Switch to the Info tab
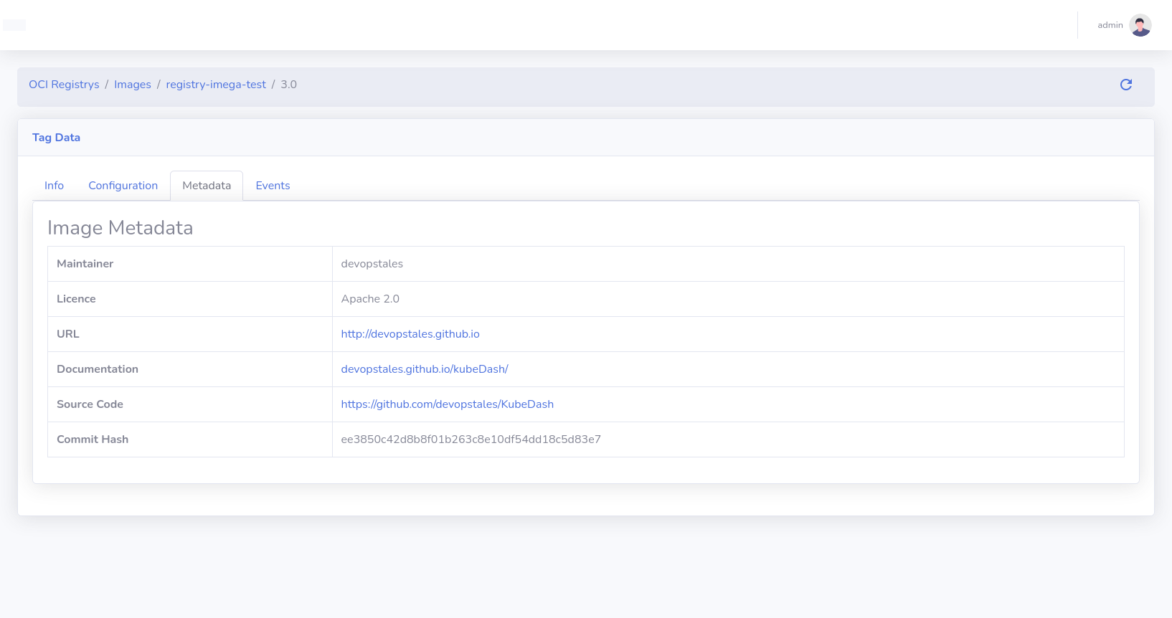The height and width of the screenshot is (618, 1172). click(x=54, y=186)
